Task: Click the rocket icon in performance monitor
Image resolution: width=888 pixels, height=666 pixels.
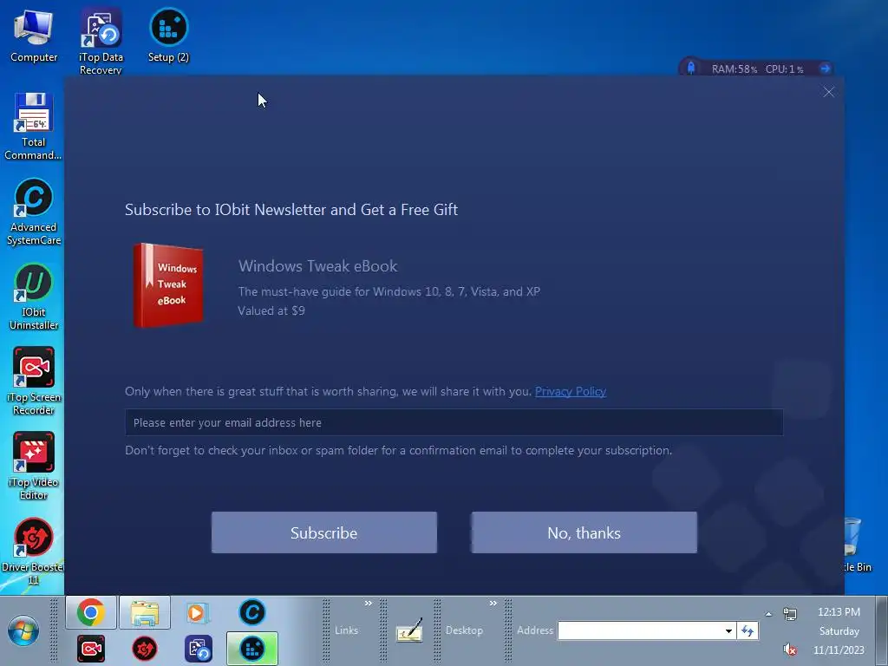Action: point(691,68)
